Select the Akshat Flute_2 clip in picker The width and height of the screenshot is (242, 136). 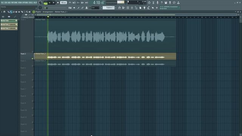click(9, 25)
